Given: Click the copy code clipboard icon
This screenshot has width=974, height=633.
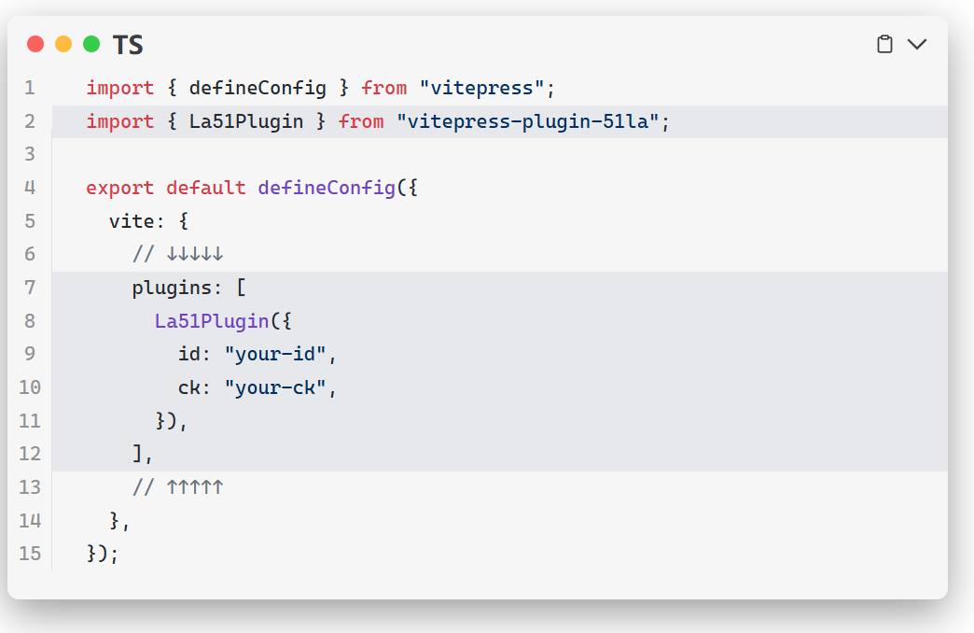Looking at the screenshot, I should click(x=884, y=44).
